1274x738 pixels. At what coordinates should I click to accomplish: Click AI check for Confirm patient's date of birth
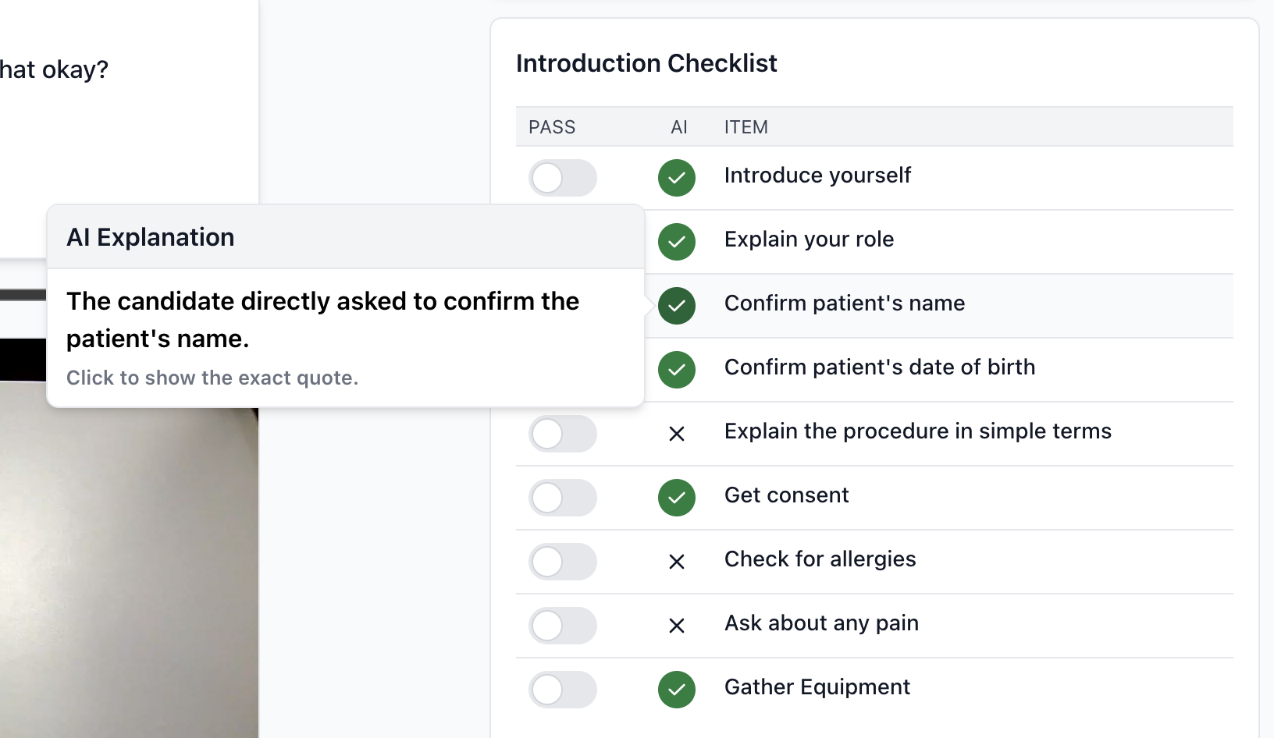click(677, 370)
